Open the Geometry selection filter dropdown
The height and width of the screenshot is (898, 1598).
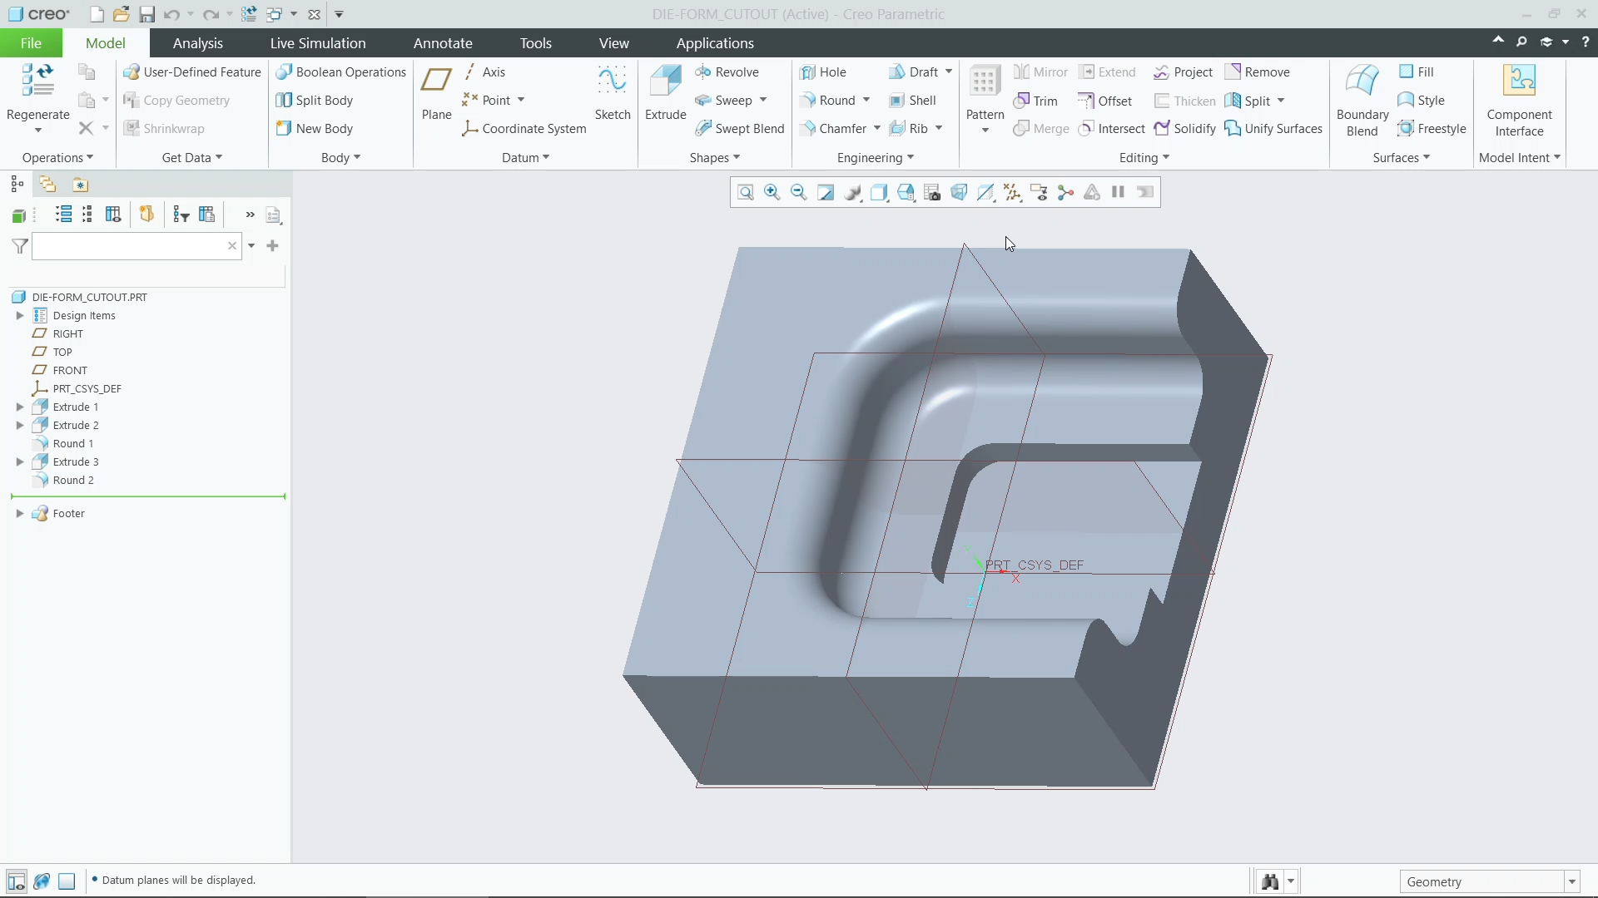coord(1572,882)
